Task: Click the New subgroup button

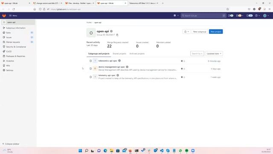Action: [x=200, y=32]
